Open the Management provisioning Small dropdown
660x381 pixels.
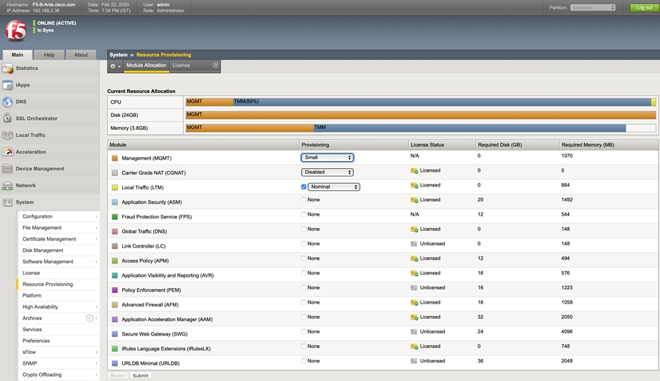pyautogui.click(x=327, y=158)
